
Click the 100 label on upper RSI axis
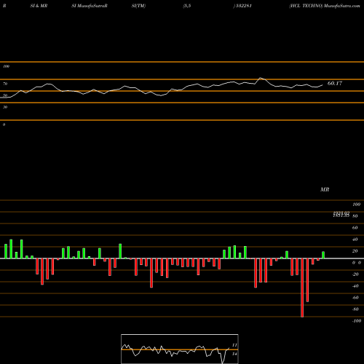click(6, 66)
